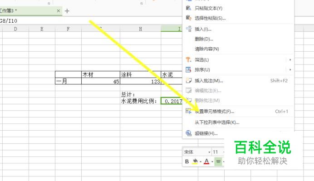Select the 水泥费用比例: label cell

point(140,101)
